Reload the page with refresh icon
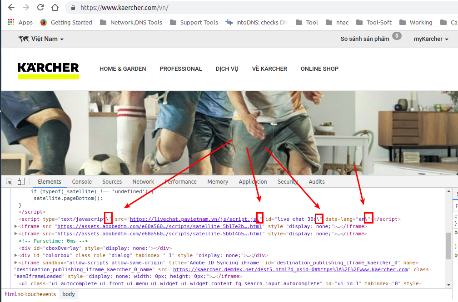 40,7
